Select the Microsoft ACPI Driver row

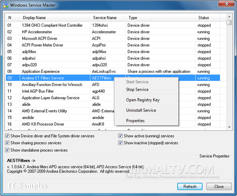click(113, 39)
